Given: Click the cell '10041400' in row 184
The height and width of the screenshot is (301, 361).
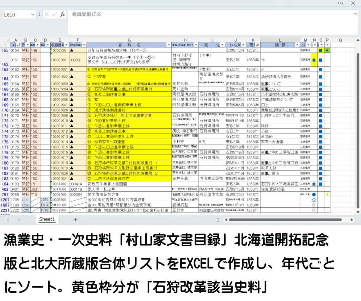Looking at the screenshot, I should pos(60,184).
